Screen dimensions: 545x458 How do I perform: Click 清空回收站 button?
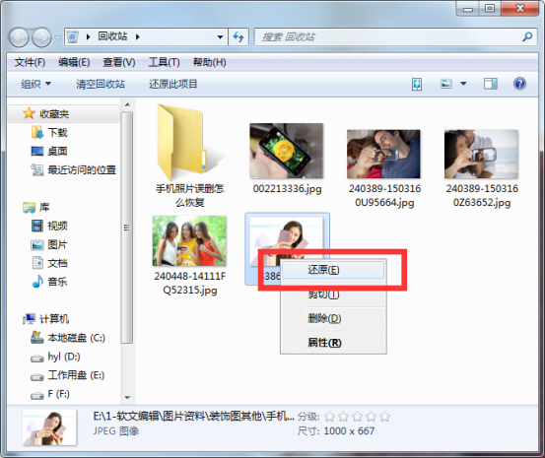tap(101, 84)
